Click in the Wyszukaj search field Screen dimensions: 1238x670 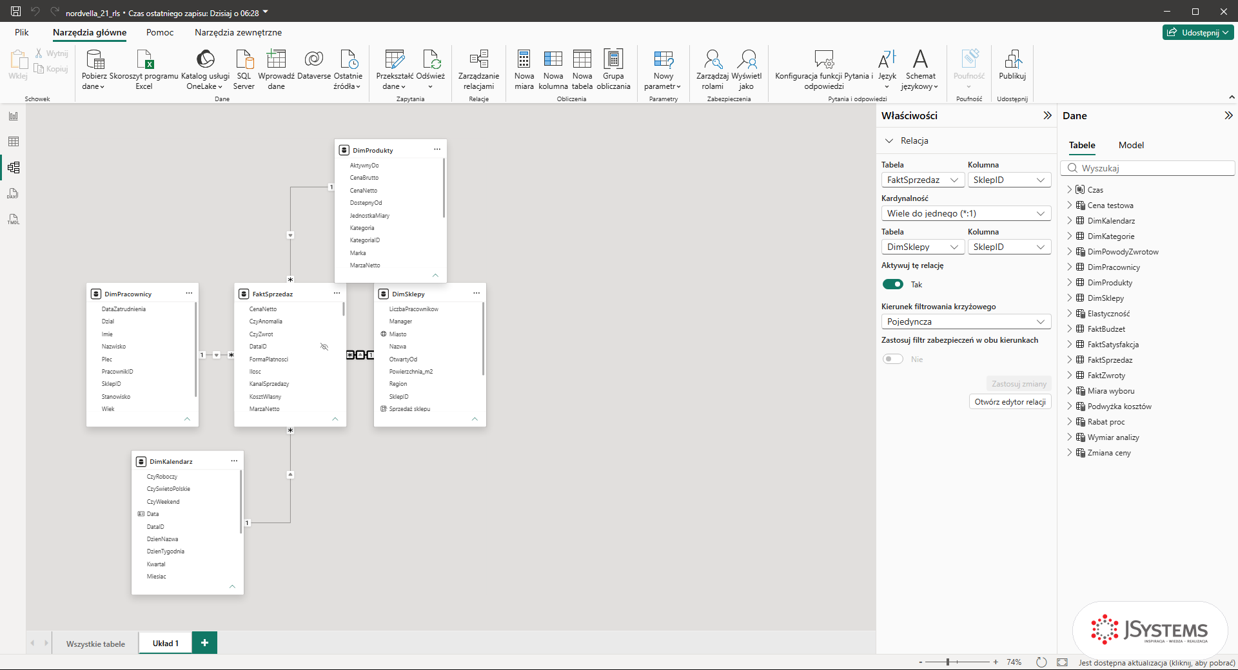(x=1148, y=168)
